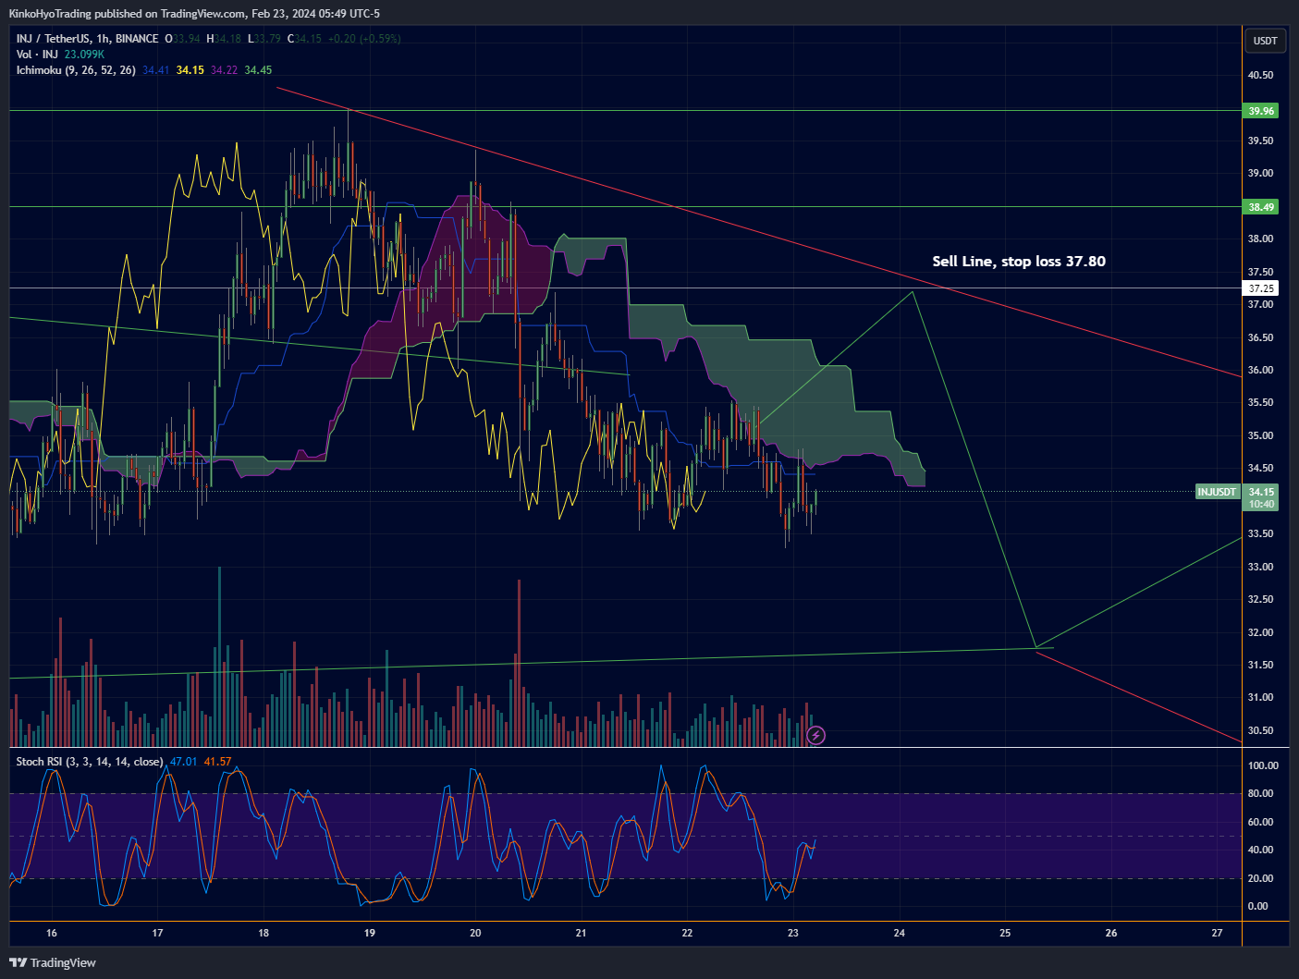Image resolution: width=1299 pixels, height=979 pixels.
Task: Click Stoch RSI blue value 47.01
Action: (x=183, y=762)
